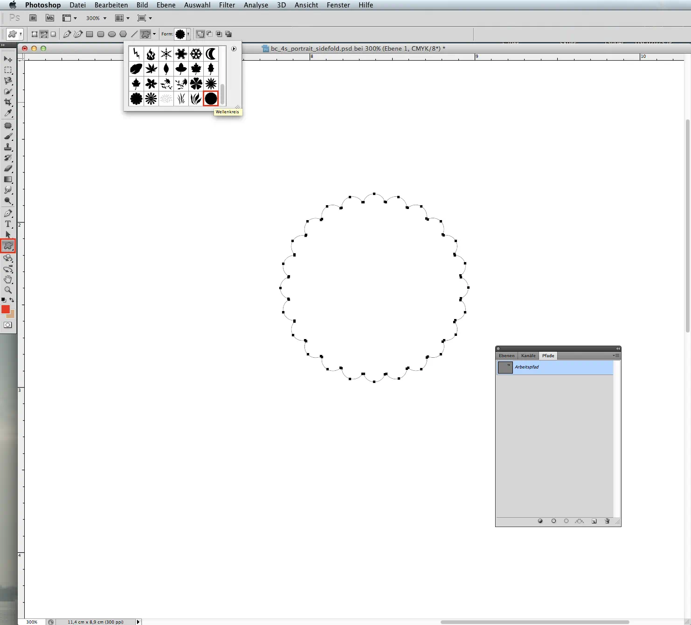Pick the Eyedropper tool

(x=8, y=113)
